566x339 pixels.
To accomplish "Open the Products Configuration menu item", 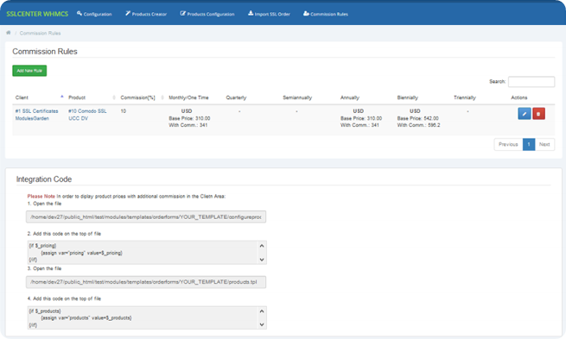I will [207, 14].
